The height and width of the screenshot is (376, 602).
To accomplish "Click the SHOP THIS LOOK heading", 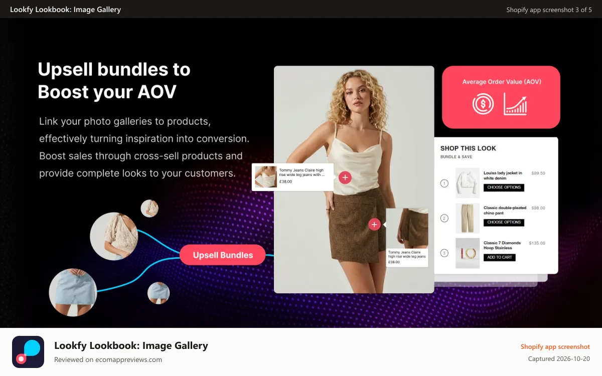I will coord(468,148).
